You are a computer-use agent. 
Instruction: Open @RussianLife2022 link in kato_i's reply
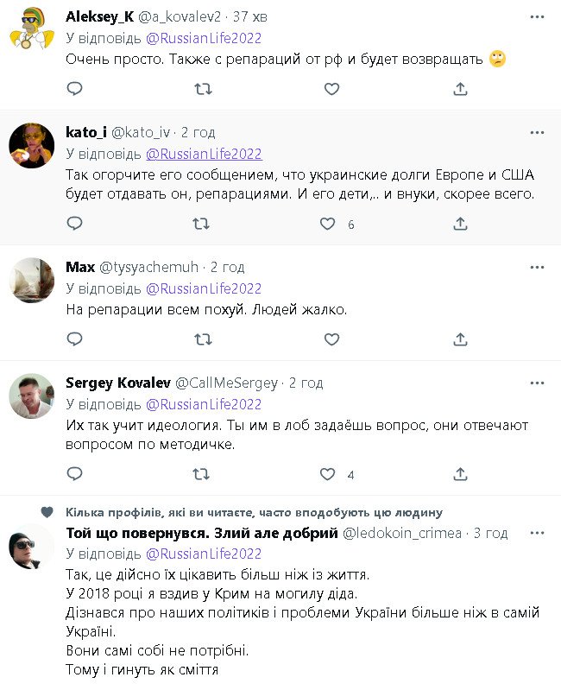coord(204,154)
